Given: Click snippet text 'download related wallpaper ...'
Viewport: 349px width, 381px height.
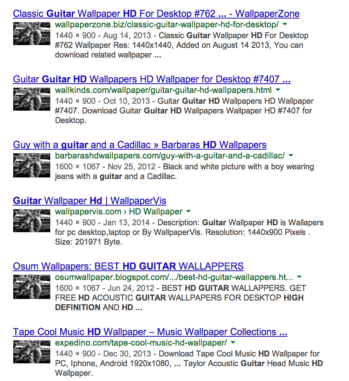Looking at the screenshot, I should [108, 55].
